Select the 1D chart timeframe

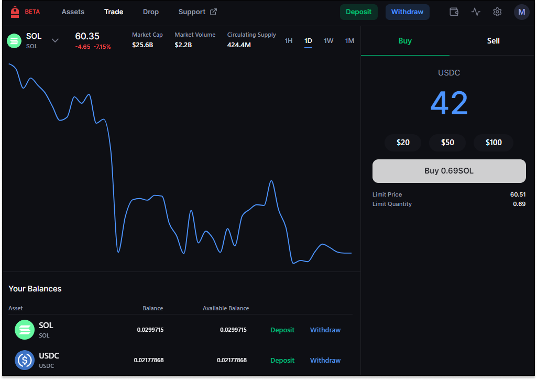point(308,41)
